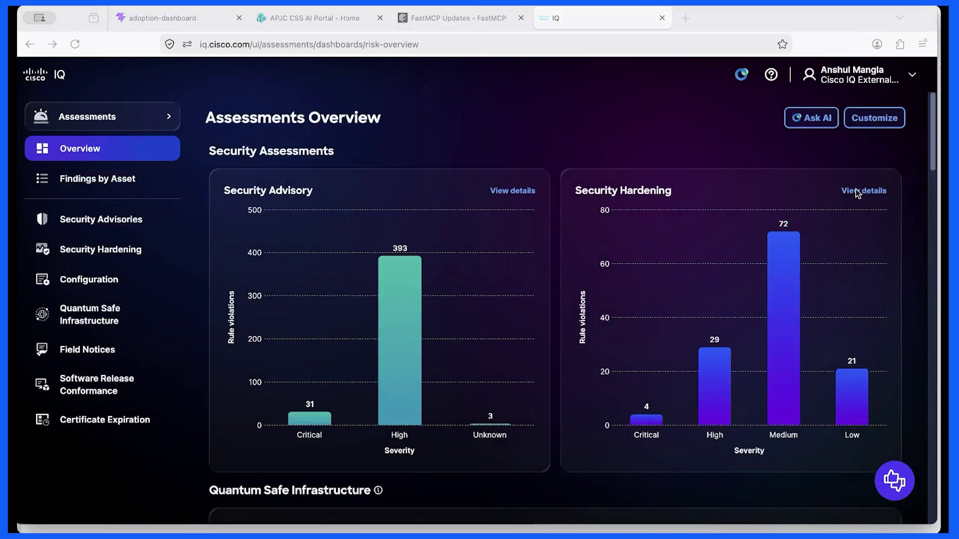Click the Customize button
Image resolution: width=959 pixels, height=539 pixels.
(874, 118)
